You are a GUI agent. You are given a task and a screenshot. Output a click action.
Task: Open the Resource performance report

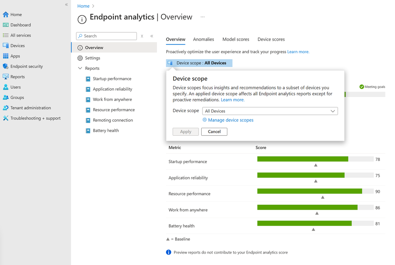[114, 110]
